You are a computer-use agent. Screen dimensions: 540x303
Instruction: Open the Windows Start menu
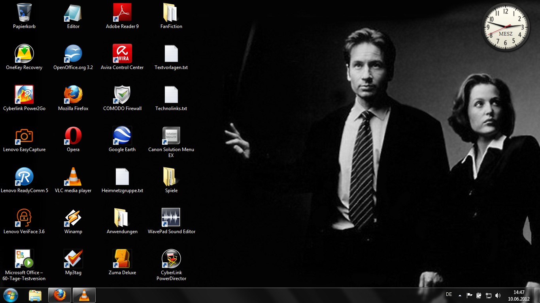(x=11, y=295)
